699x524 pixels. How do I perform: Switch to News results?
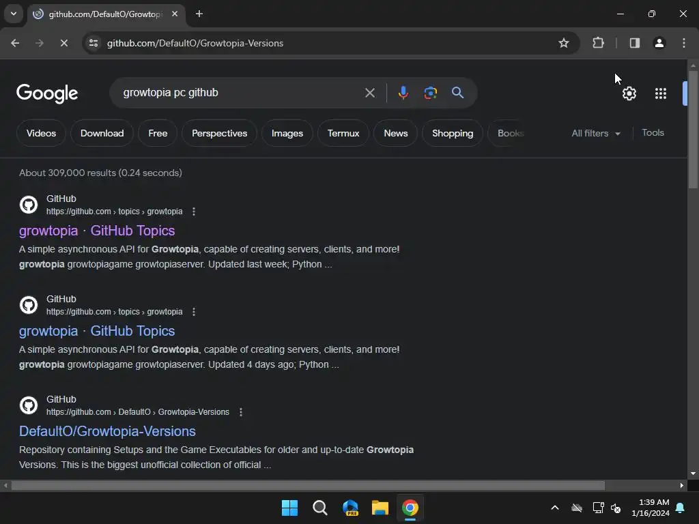[396, 133]
